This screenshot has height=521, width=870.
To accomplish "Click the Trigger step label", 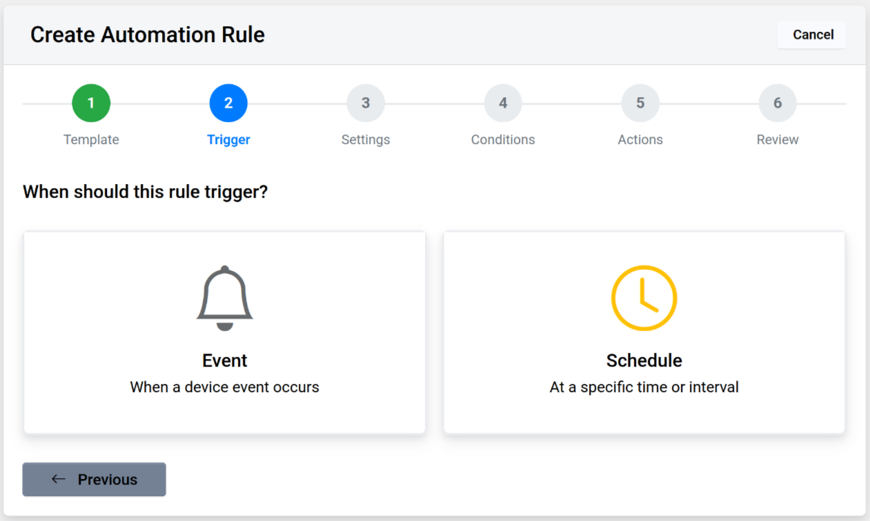I will point(228,140).
